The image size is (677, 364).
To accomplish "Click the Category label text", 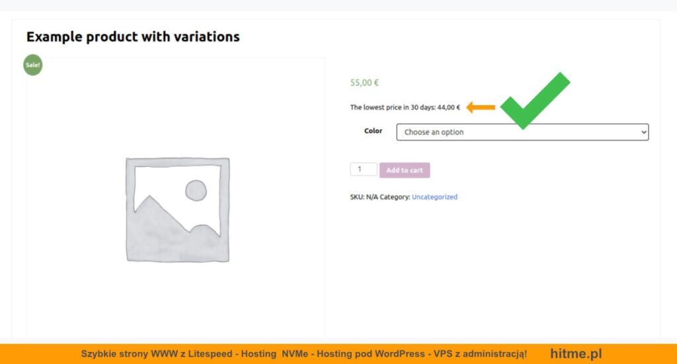I will pyautogui.click(x=395, y=197).
